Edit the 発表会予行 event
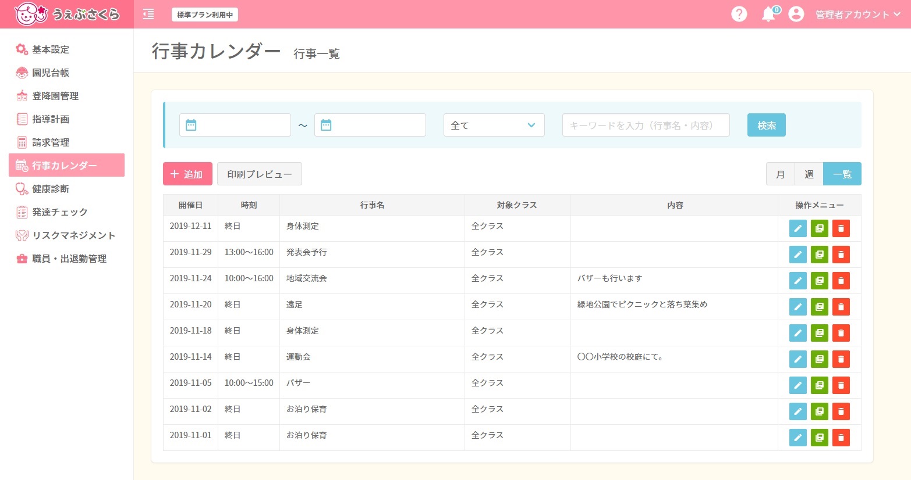The height and width of the screenshot is (480, 911). 798,255
